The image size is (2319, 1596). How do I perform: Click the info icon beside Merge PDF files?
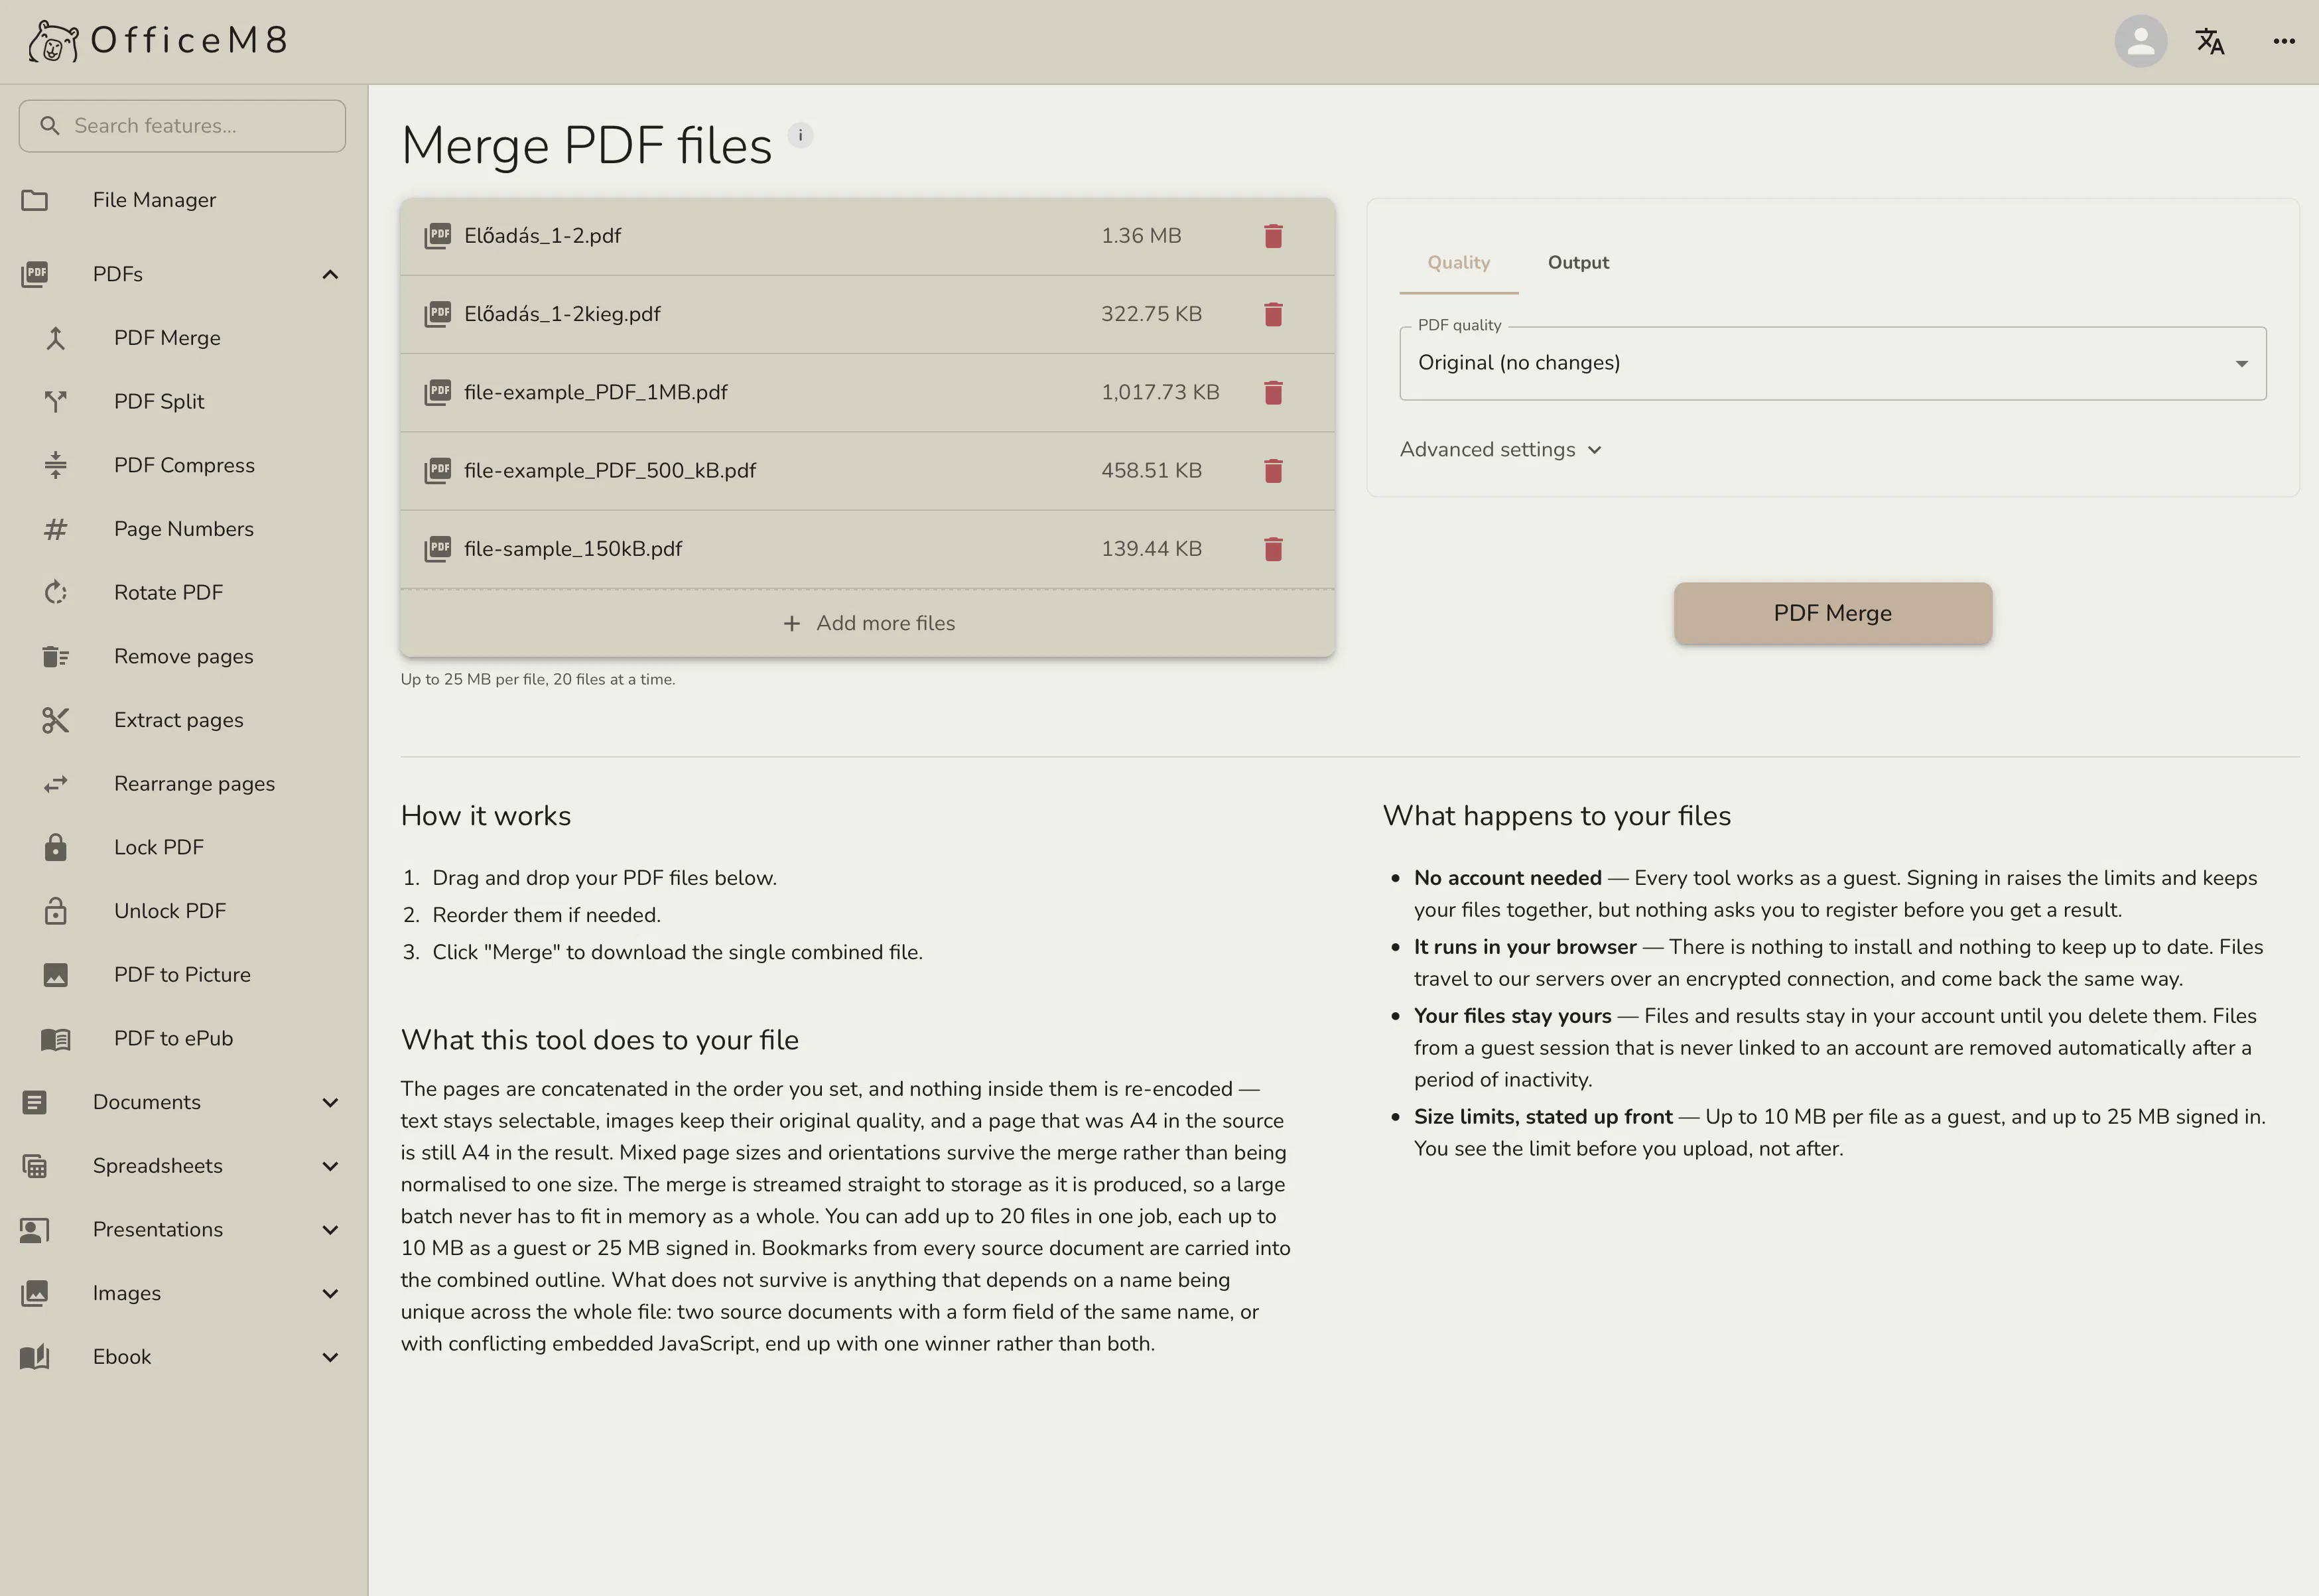tap(800, 135)
